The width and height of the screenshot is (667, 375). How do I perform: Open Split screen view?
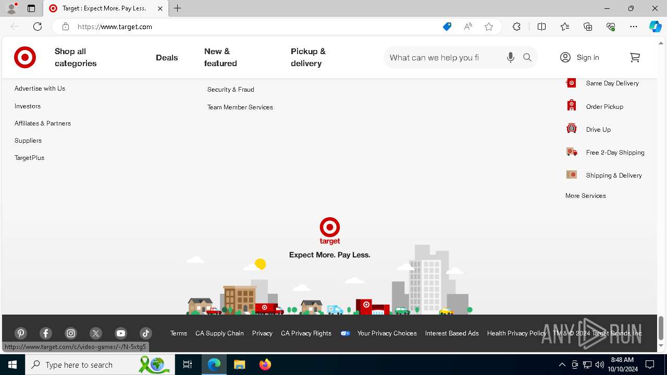click(541, 27)
